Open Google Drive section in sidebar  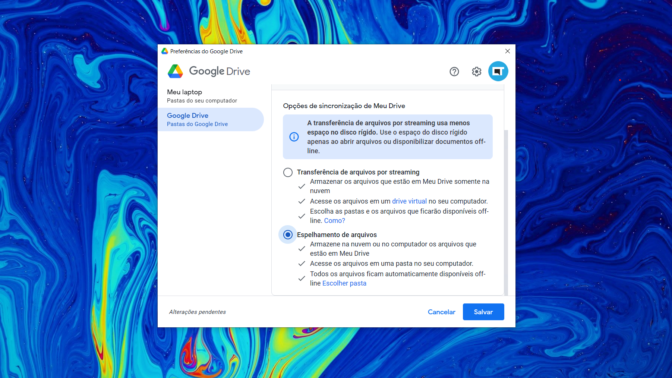tap(211, 119)
